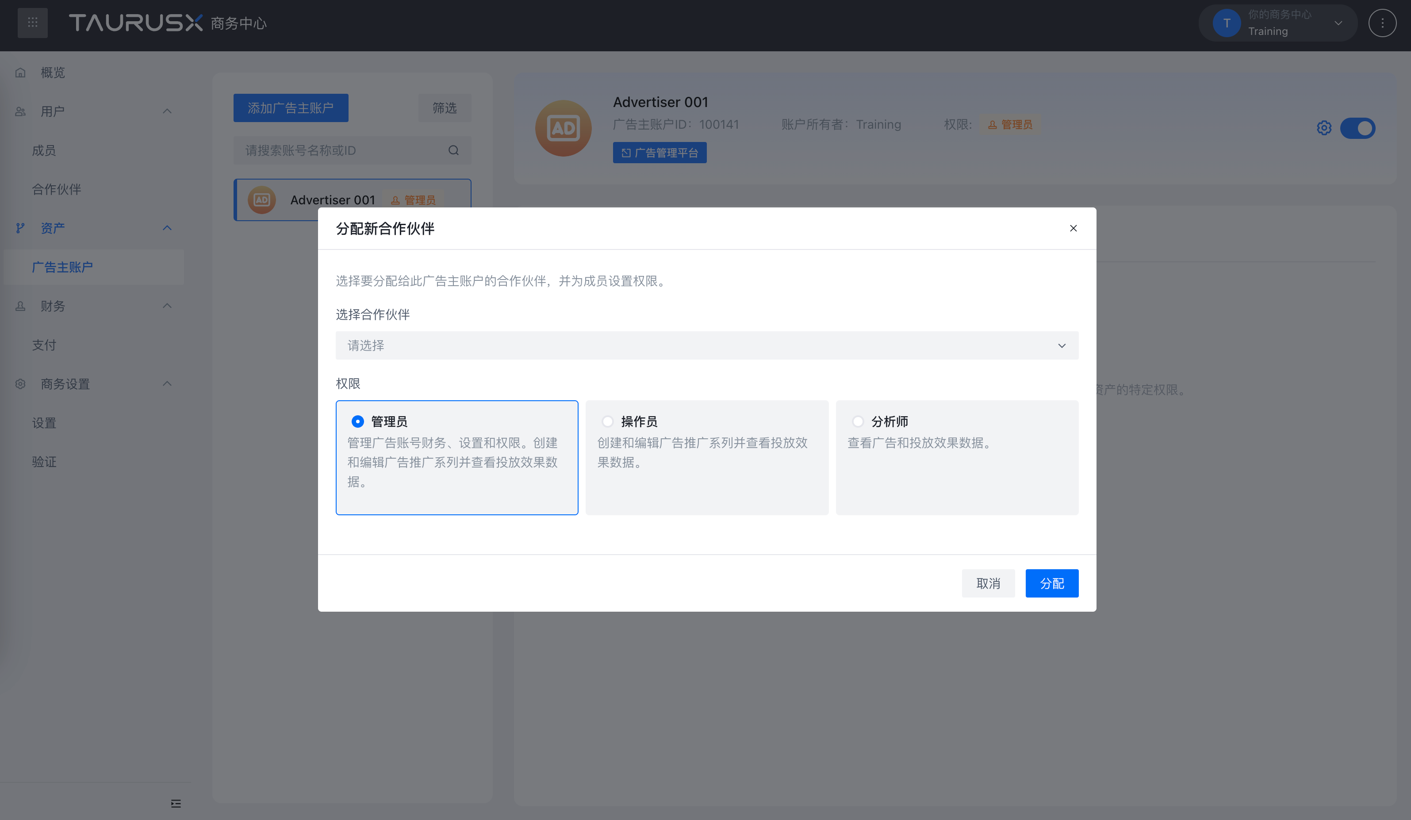
Task: Open Advertiser 001 settings gear icon
Action: [x=1324, y=128]
